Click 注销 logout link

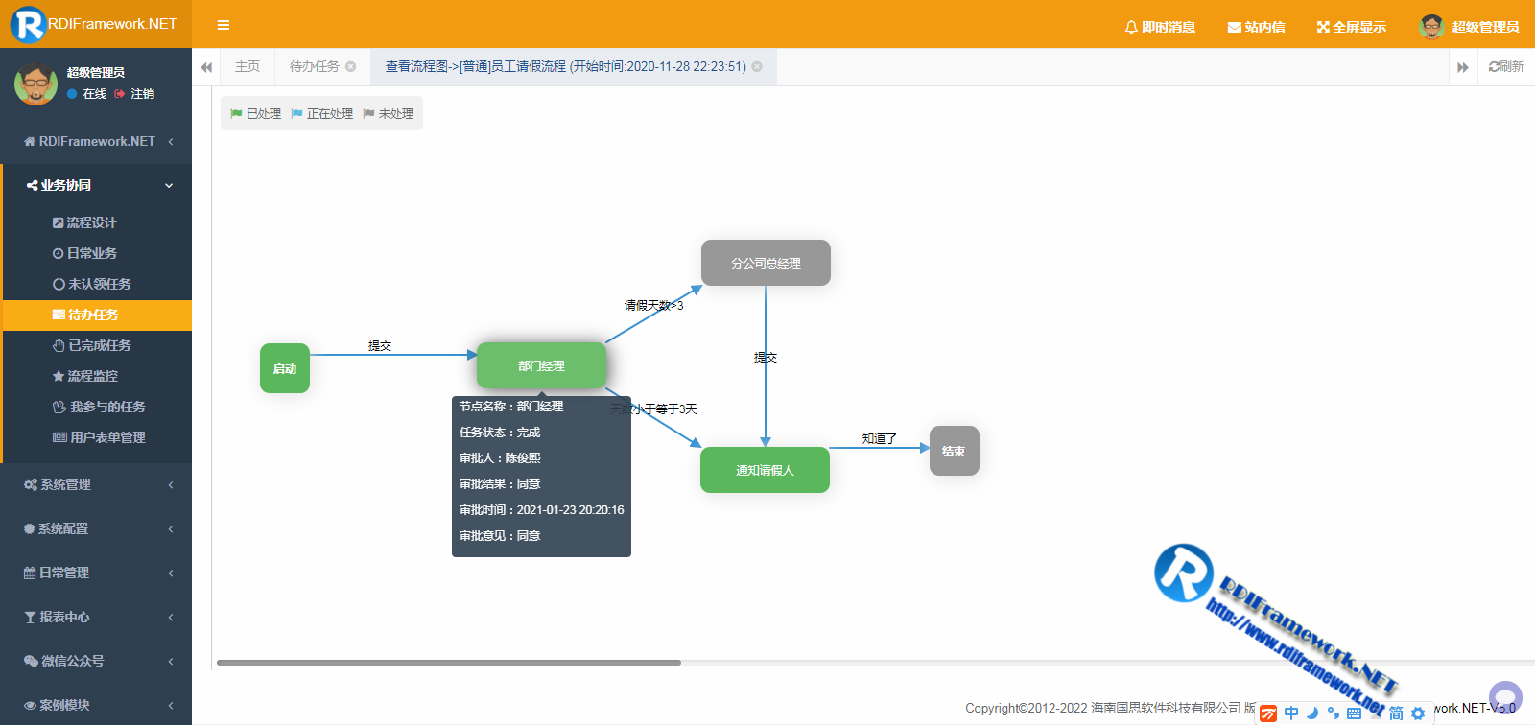(134, 94)
